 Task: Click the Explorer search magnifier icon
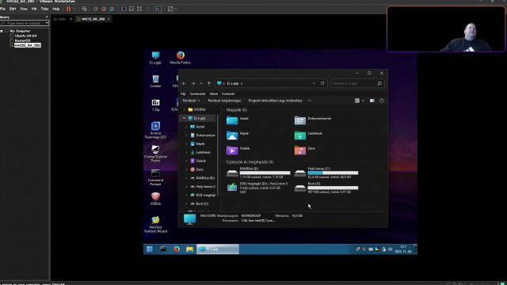coord(379,83)
